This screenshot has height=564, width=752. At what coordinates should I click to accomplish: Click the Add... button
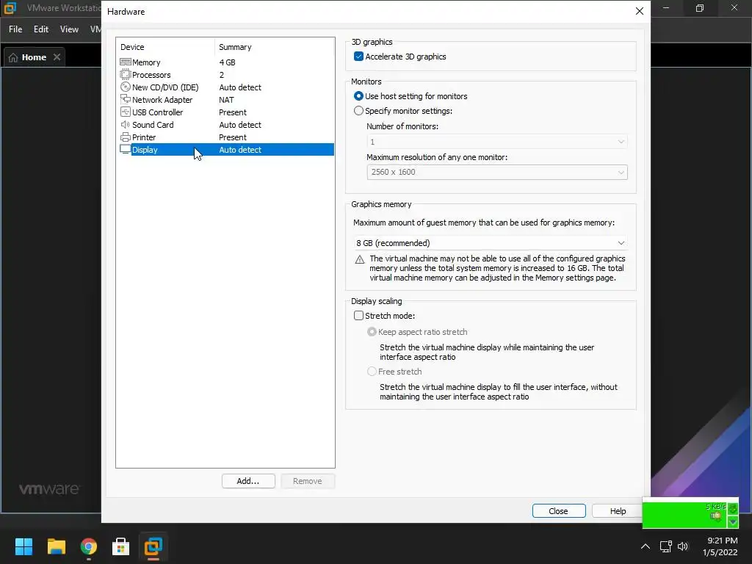click(248, 481)
